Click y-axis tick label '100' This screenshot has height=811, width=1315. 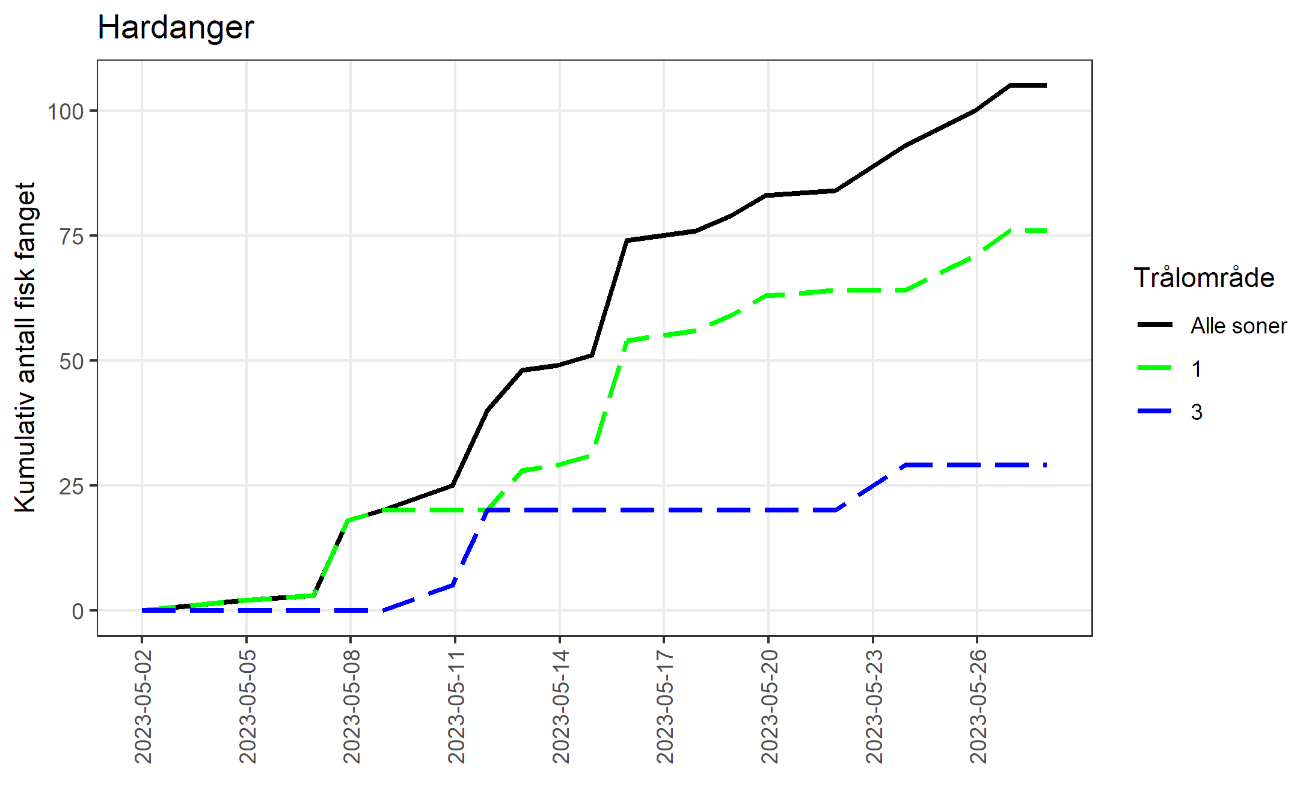66,111
